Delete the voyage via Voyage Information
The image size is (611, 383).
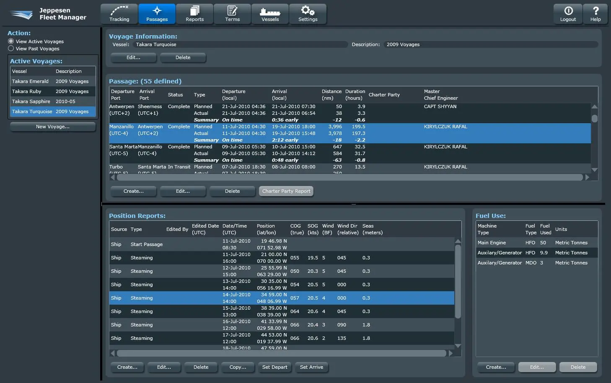(x=183, y=57)
